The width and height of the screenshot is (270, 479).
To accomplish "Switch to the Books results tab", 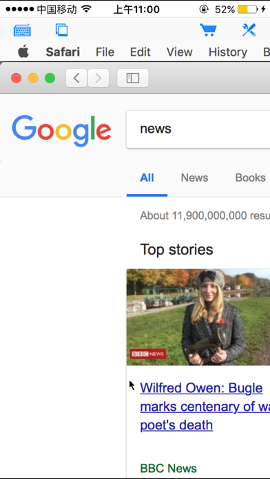I will click(251, 178).
